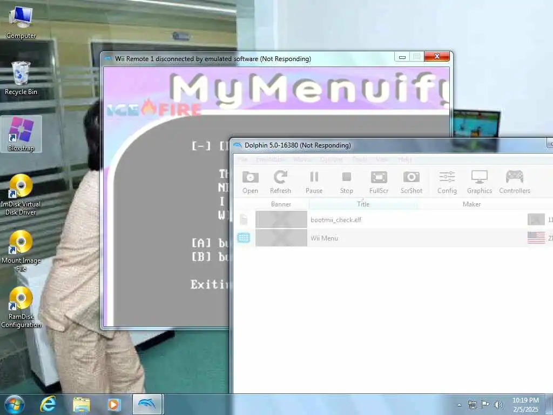Sort game list by Maker column
The height and width of the screenshot is (415, 553).
(471, 204)
